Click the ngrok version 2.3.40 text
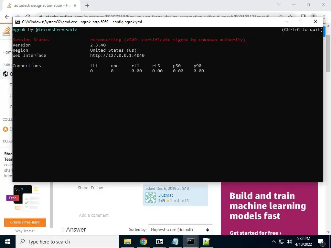This screenshot has width=331, height=248. [98, 45]
